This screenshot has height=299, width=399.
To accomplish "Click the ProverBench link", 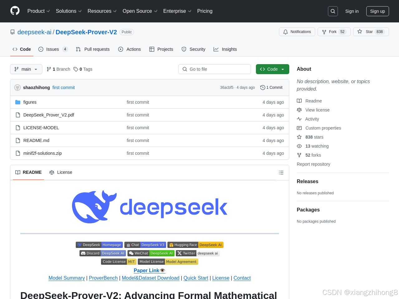I will [103, 278].
